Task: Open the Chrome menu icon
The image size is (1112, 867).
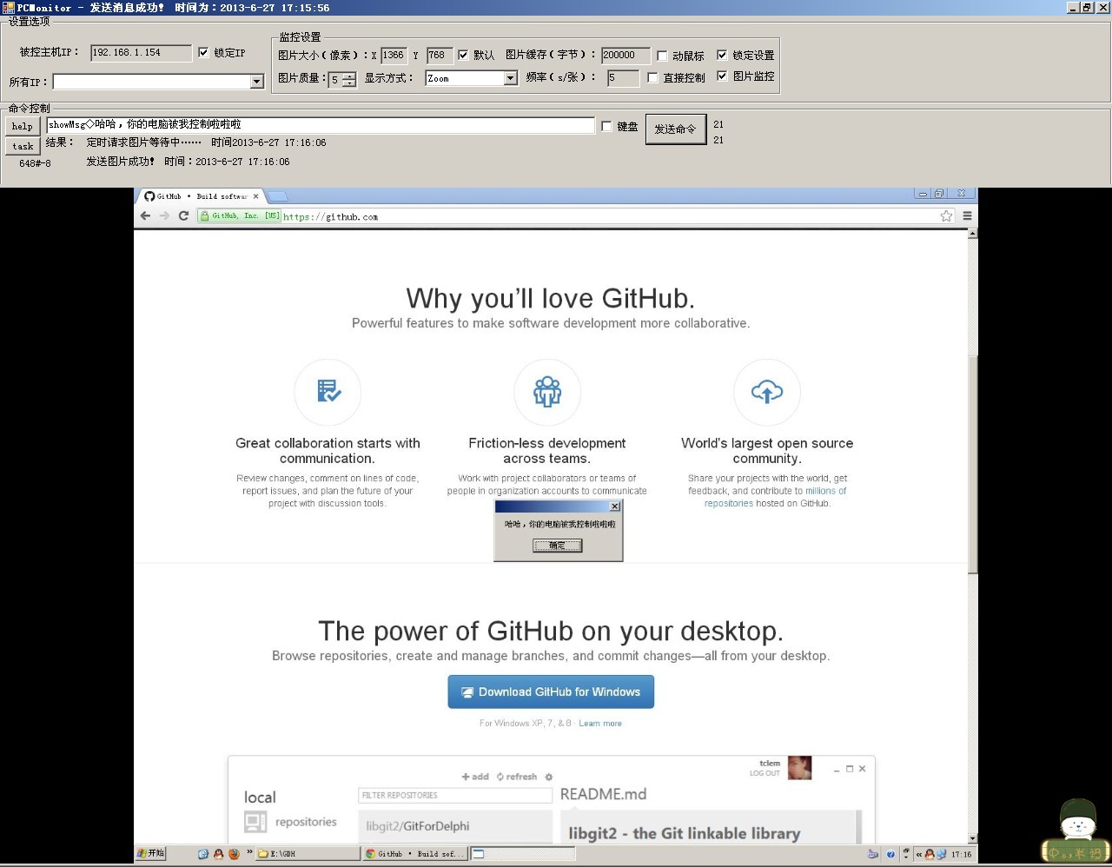Action: pos(967,216)
